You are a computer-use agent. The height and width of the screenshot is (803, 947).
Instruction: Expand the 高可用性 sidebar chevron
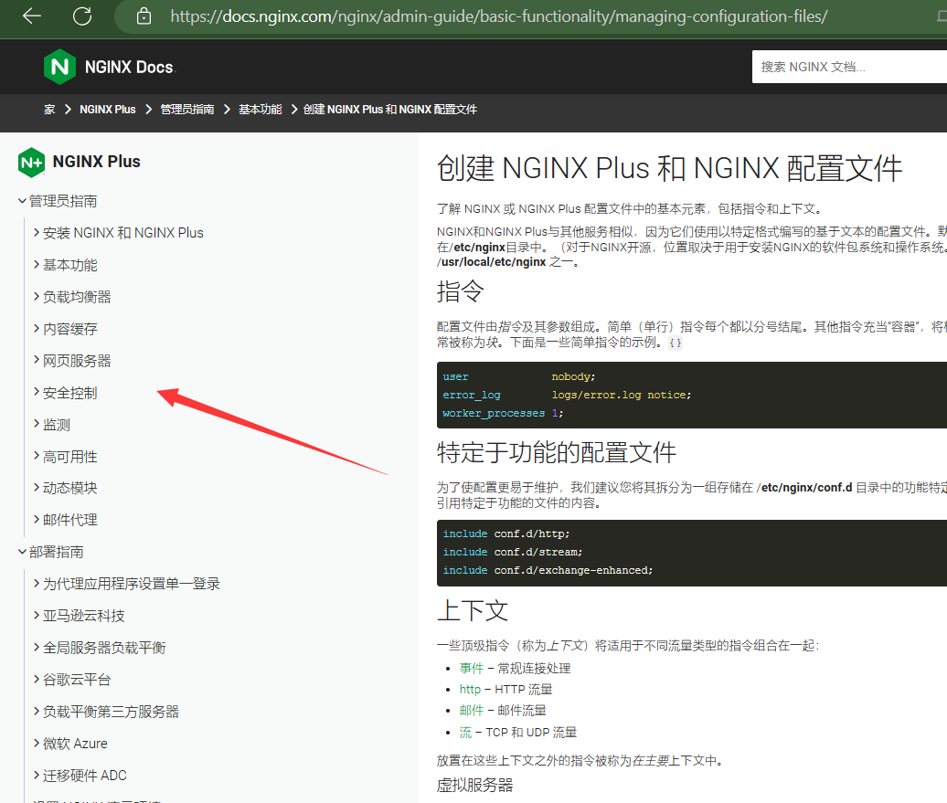(37, 457)
